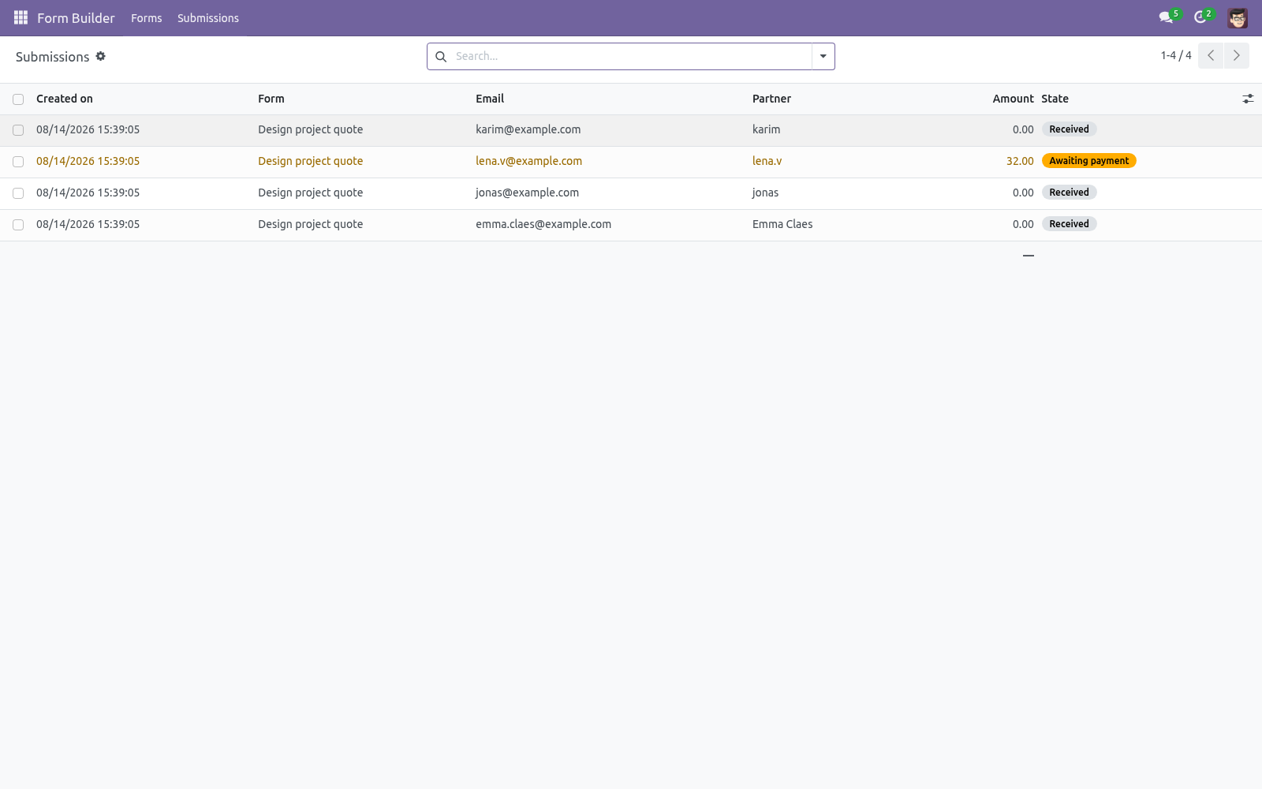The image size is (1262, 789).
Task: Open the Submissions menu
Action: click(208, 18)
